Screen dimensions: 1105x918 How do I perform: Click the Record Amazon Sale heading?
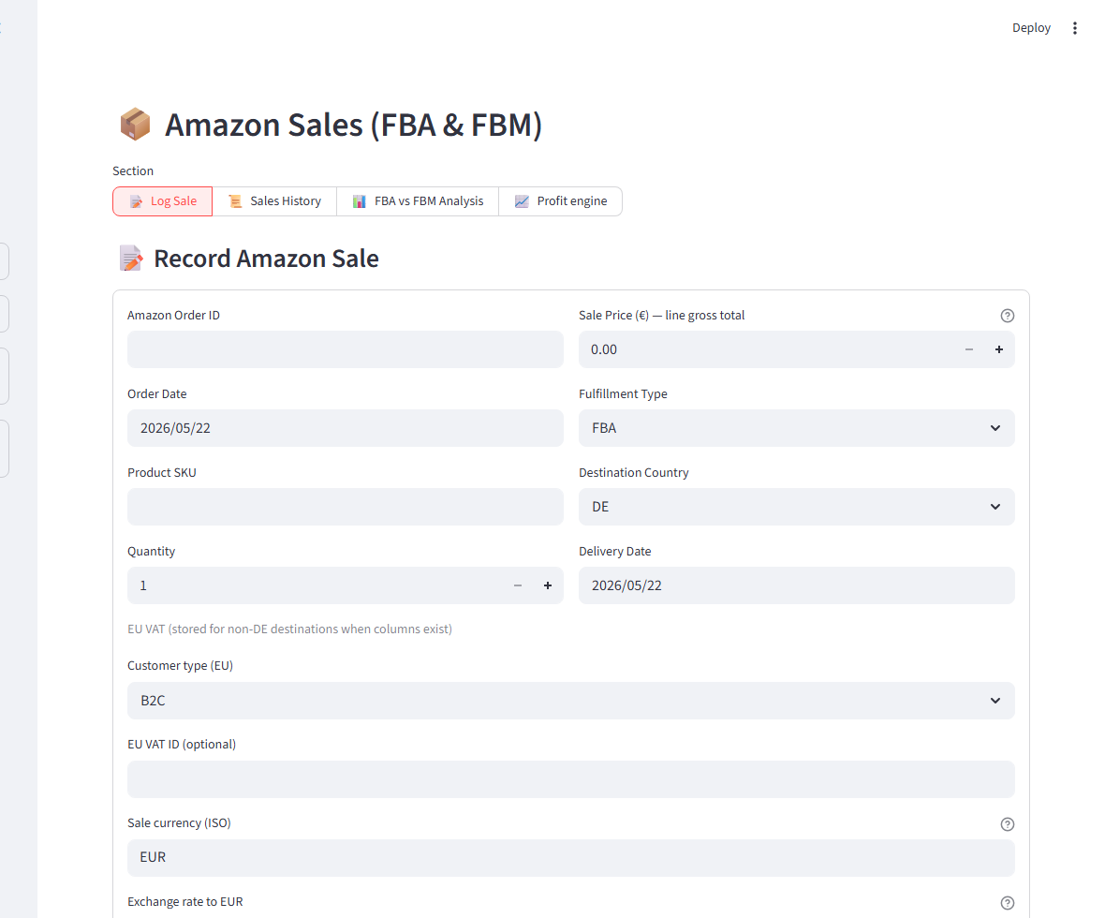pyautogui.click(x=266, y=259)
